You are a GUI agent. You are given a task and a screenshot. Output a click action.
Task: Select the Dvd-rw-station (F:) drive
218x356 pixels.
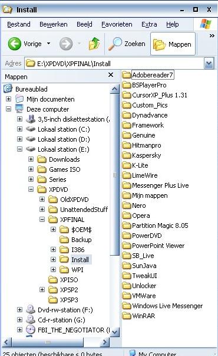(65, 310)
